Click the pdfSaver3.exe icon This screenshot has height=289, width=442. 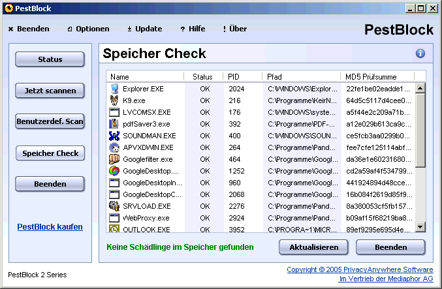[114, 124]
